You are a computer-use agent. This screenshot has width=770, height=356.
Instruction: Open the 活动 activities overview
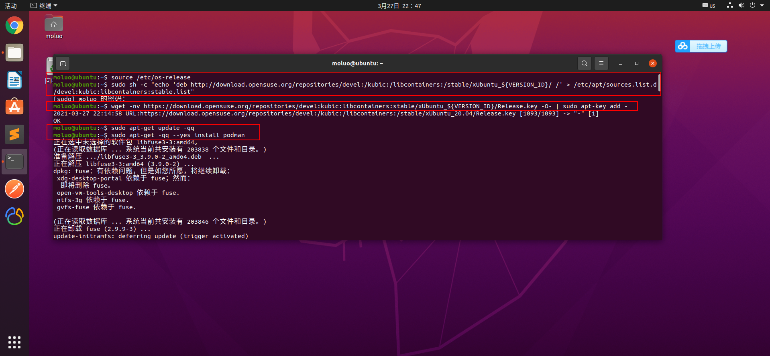(x=11, y=6)
